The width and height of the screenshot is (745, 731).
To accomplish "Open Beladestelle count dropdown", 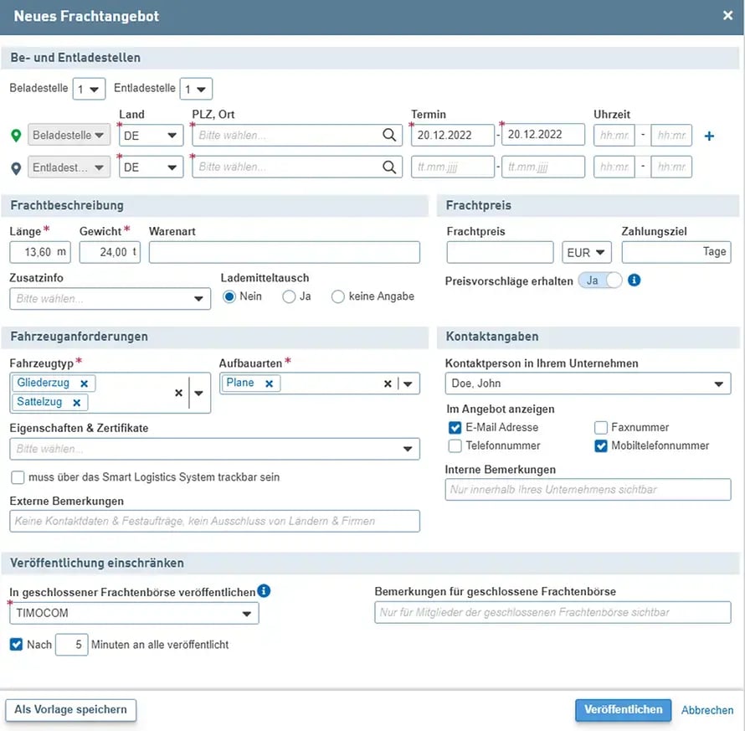I will (x=89, y=89).
